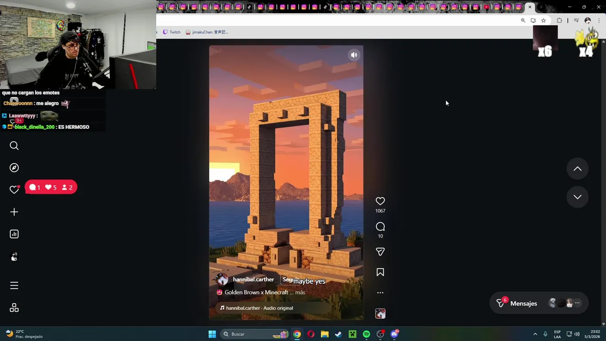Image resolution: width=606 pixels, height=341 pixels.
Task: Click the hannibal.carther avatar on reel
Action: 223,279
